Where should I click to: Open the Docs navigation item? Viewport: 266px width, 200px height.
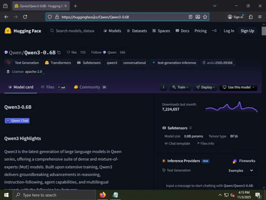pos(182,31)
